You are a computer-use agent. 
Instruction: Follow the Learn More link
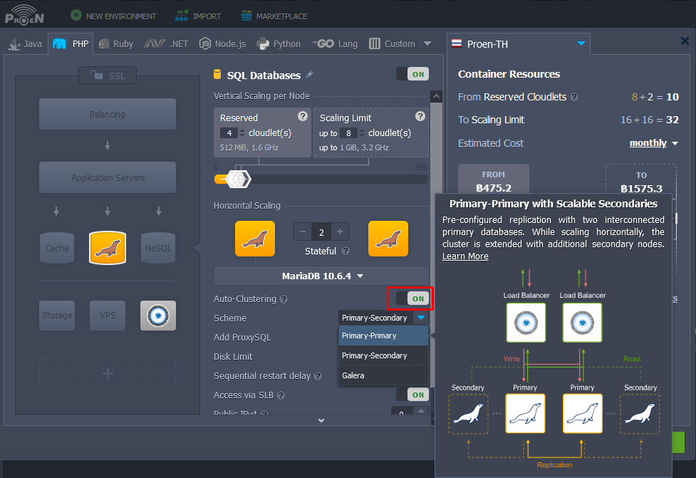coord(465,256)
